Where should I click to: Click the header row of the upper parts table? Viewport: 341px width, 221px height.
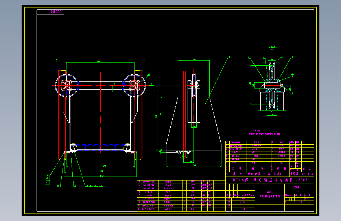pyautogui.click(x=270, y=168)
